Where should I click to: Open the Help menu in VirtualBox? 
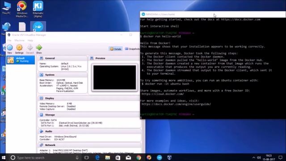coord(30,40)
